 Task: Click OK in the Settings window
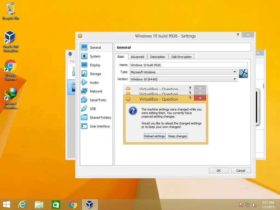[x=219, y=171]
